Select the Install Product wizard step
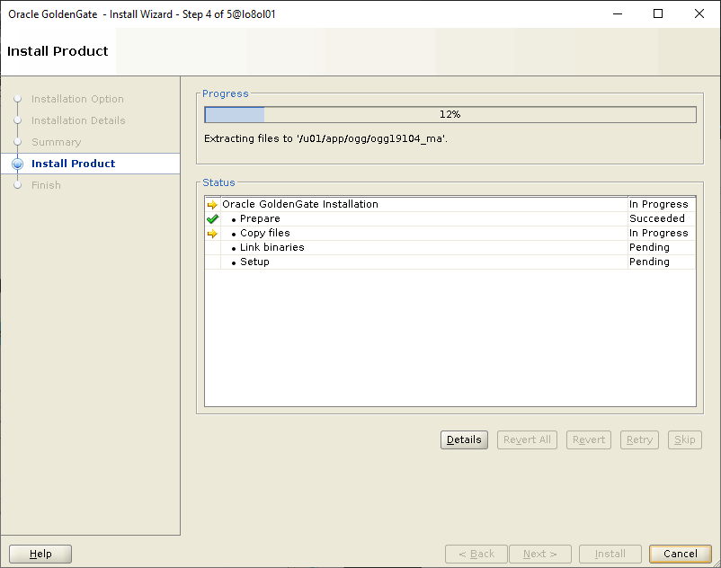The image size is (721, 568). point(74,164)
